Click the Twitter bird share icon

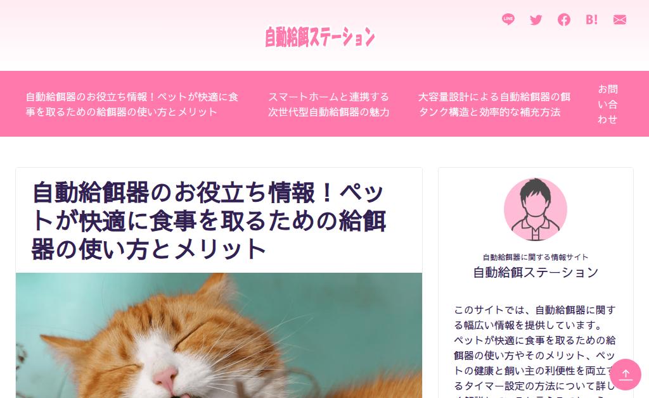pyautogui.click(x=536, y=20)
